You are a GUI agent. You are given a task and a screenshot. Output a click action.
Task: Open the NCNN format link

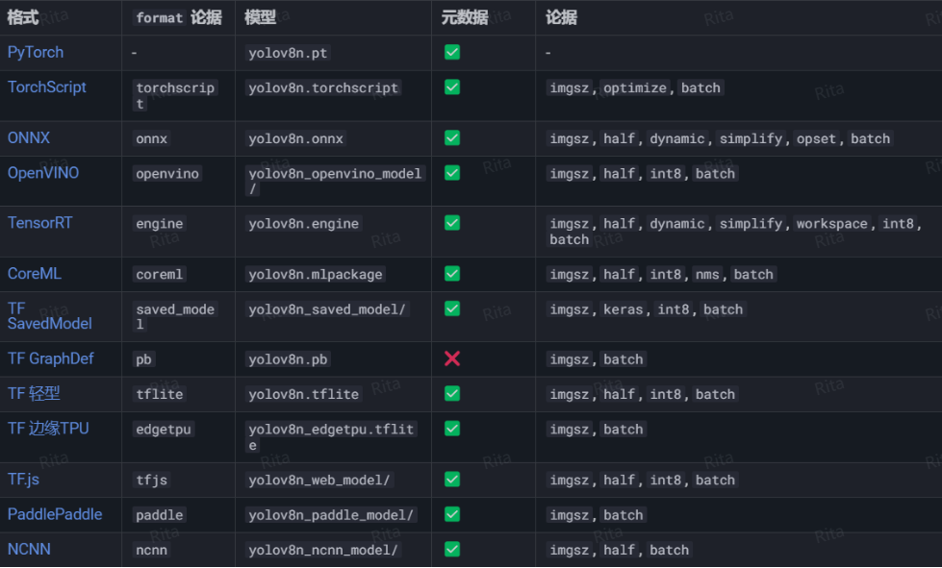click(29, 549)
